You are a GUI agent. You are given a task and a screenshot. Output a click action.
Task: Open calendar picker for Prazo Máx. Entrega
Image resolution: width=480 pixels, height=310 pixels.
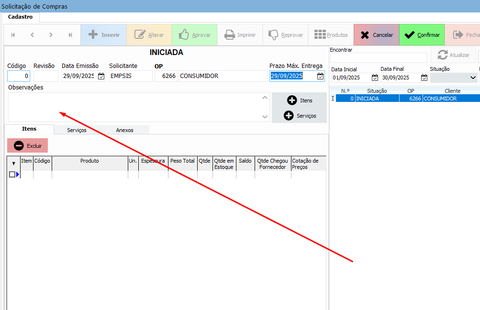(320, 76)
